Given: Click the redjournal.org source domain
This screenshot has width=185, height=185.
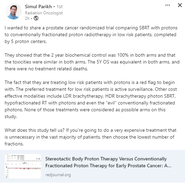Looking at the screenshot, I should (x=58, y=175).
